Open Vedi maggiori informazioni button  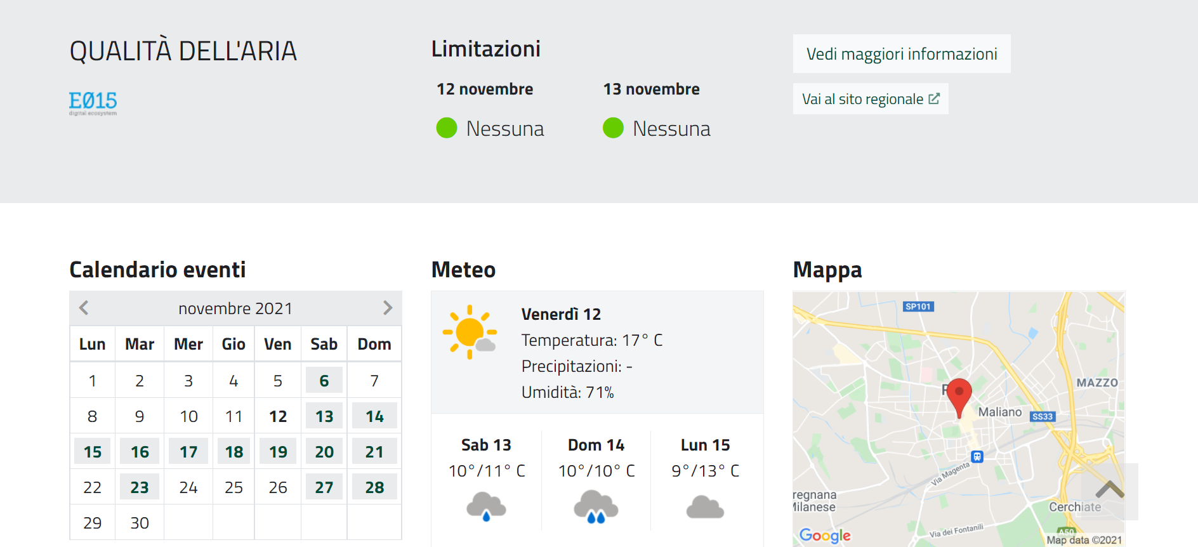901,54
